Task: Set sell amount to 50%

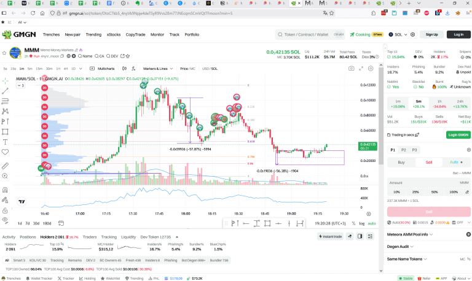Action: pos(435,192)
